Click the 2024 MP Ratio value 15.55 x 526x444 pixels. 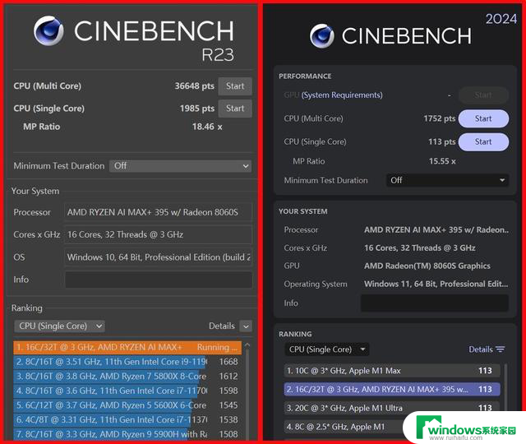pos(442,161)
